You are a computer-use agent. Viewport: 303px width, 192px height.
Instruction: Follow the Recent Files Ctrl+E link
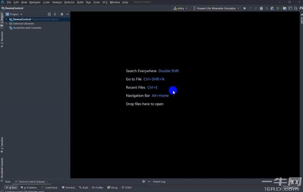(152, 87)
